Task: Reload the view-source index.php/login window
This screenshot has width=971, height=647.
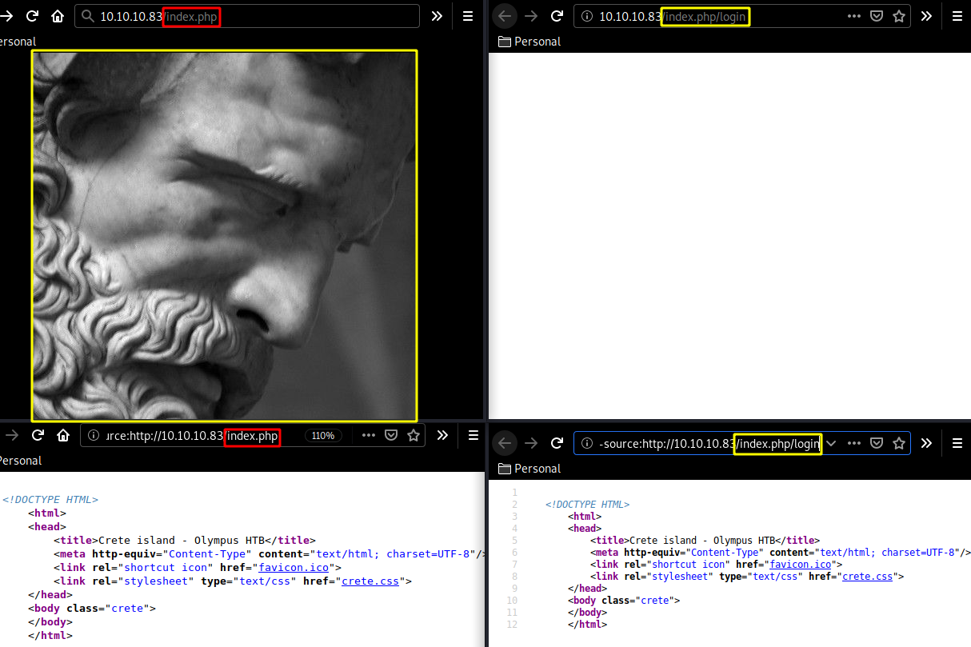Action: click(x=557, y=443)
